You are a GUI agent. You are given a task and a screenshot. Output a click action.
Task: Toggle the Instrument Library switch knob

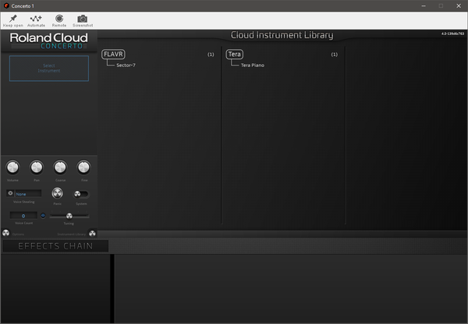[x=93, y=234]
